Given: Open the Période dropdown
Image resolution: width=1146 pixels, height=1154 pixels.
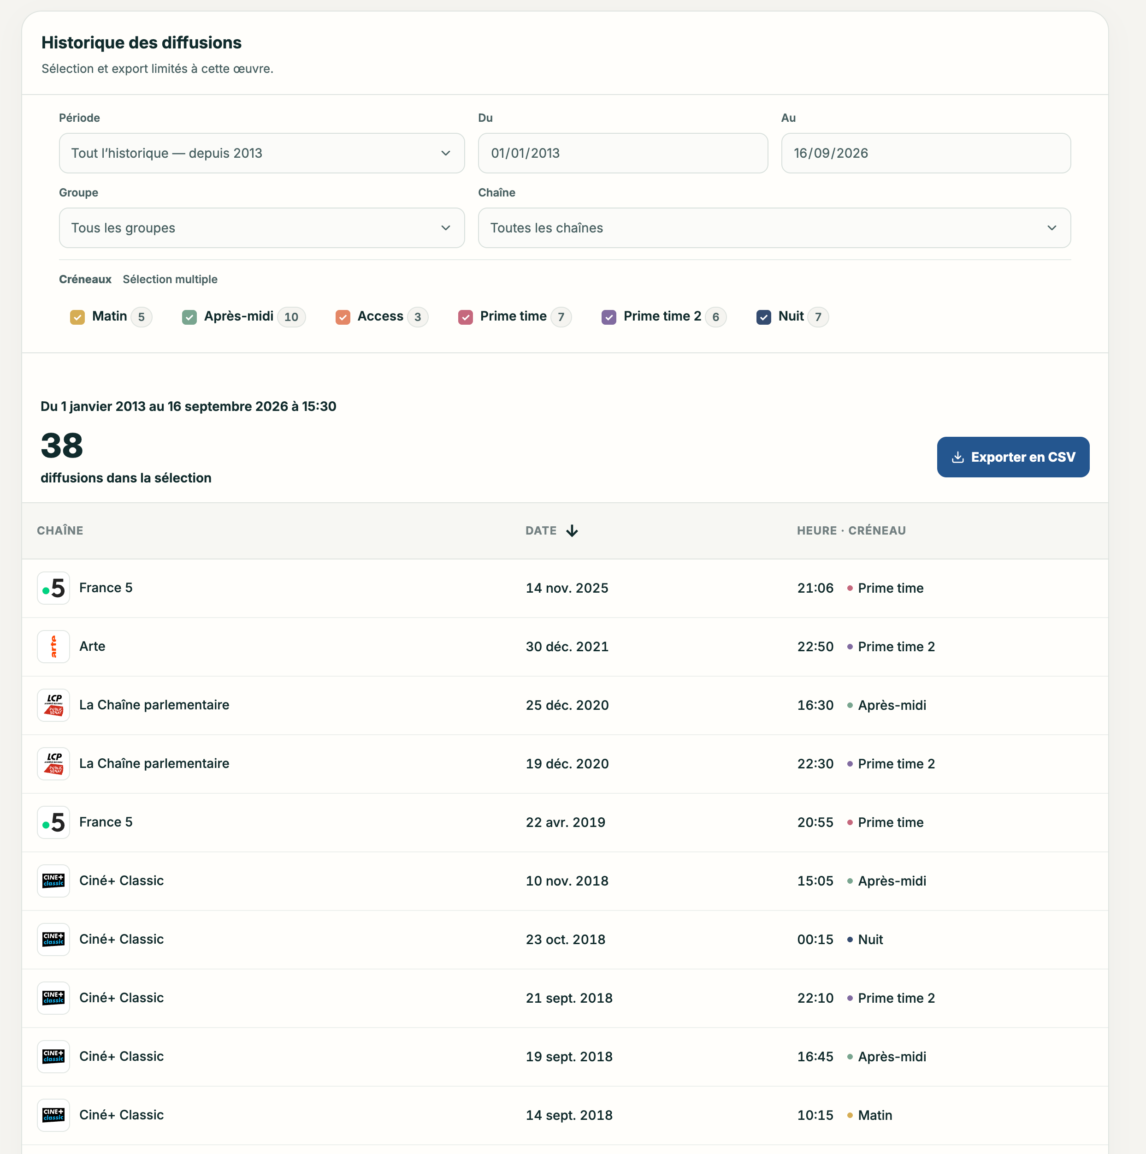Looking at the screenshot, I should [x=261, y=154].
